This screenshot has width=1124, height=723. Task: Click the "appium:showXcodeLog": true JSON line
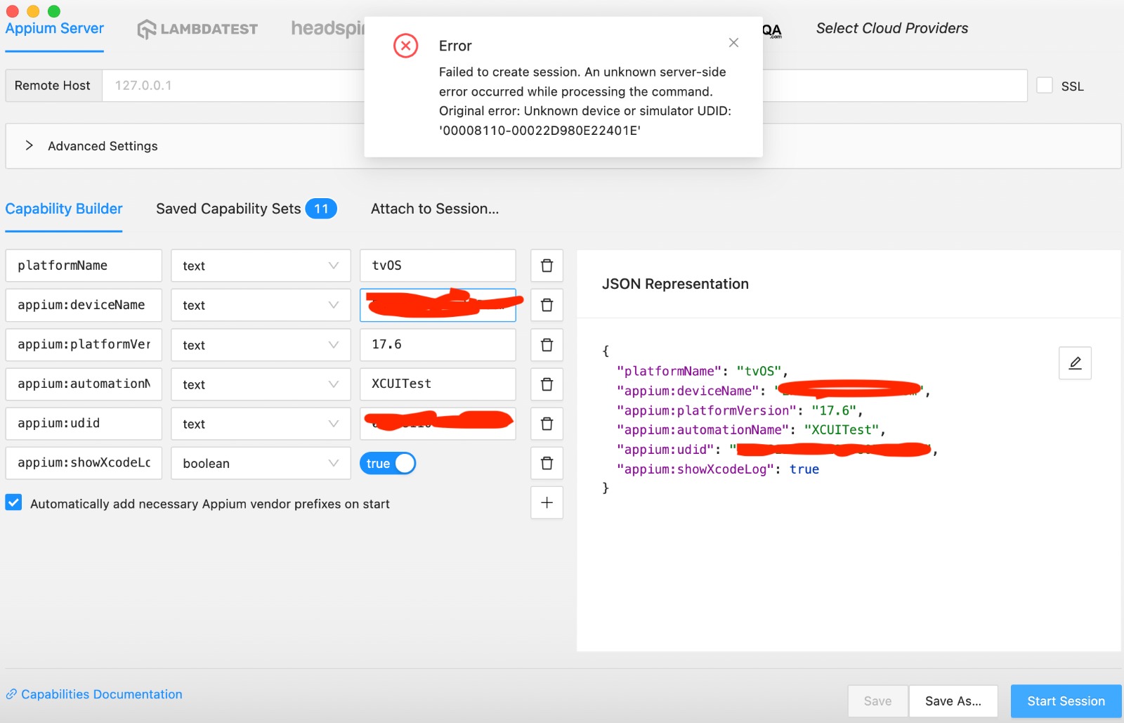click(718, 469)
